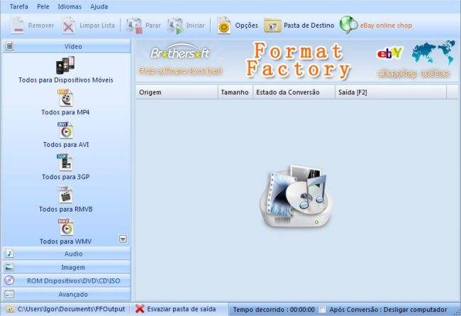The height and width of the screenshot is (316, 461).
Task: Click the Format Factory center logo
Action: click(296, 196)
